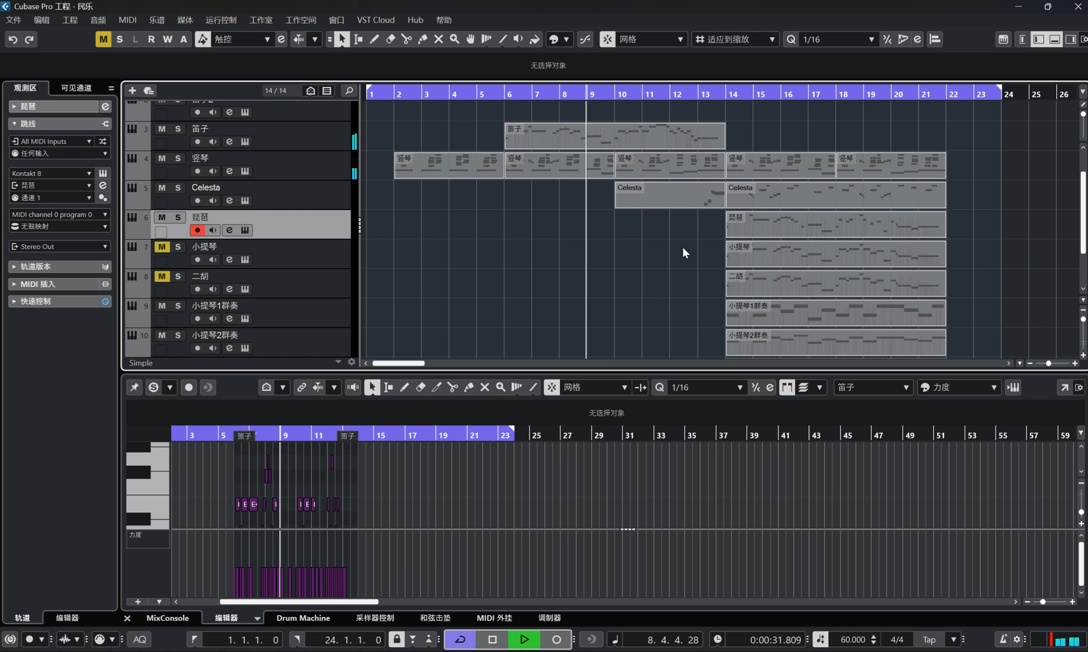
Task: Open the 力度 controller dropdown in key editor
Action: tap(959, 388)
